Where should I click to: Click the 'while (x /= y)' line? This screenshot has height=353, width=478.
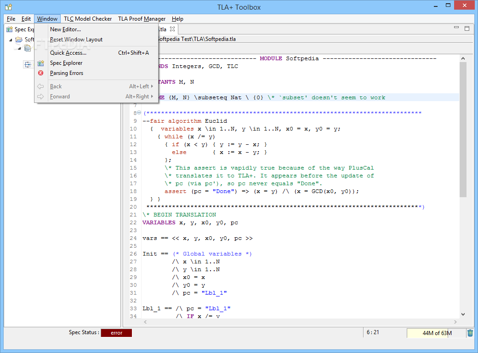(187, 137)
